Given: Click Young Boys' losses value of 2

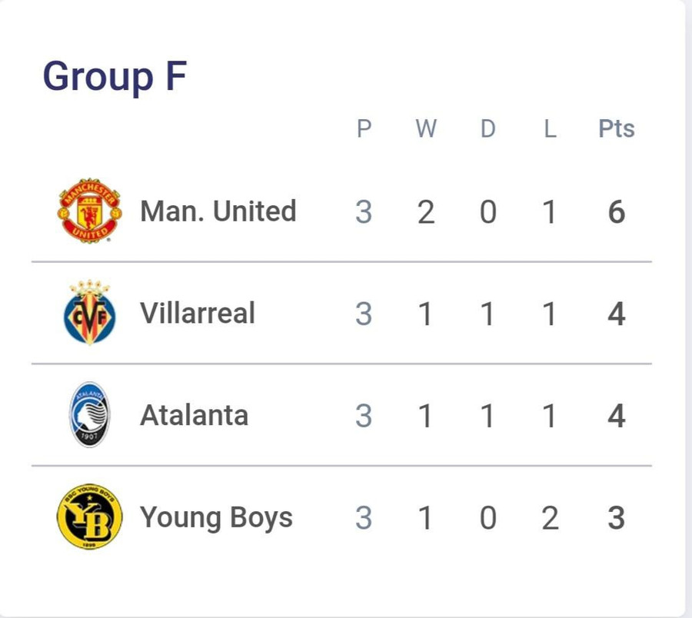Looking at the screenshot, I should (549, 518).
